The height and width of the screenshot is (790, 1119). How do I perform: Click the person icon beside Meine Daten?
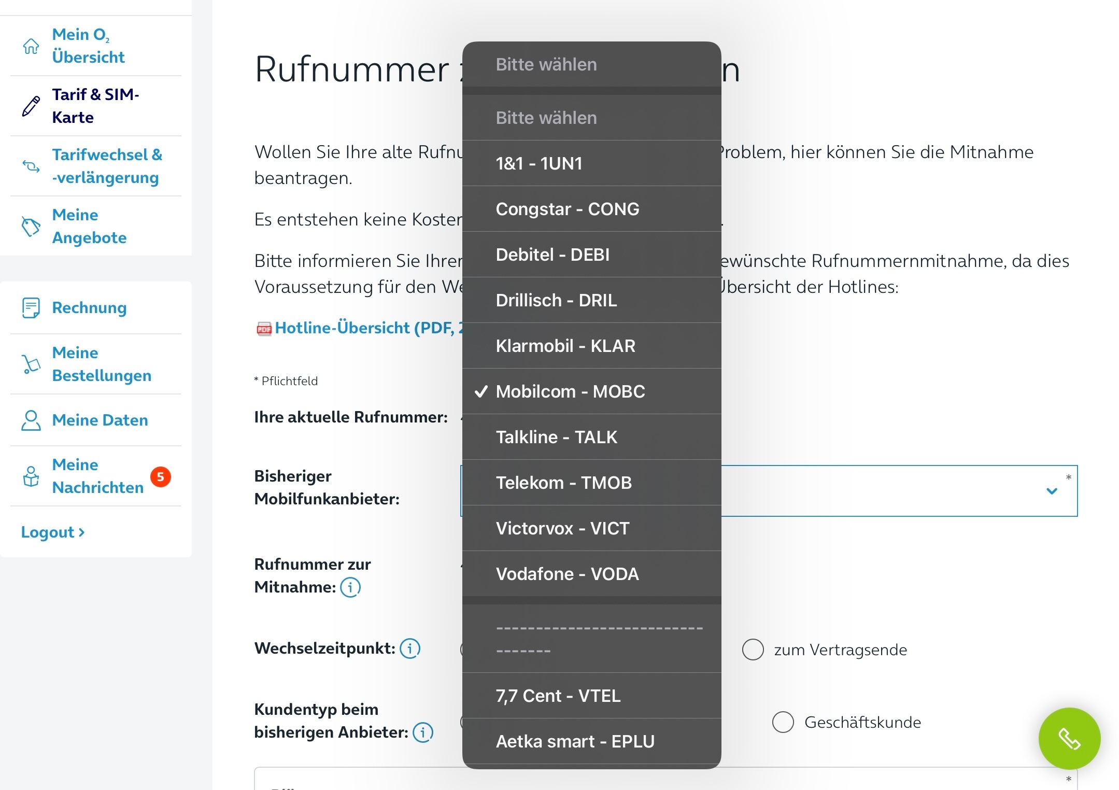click(31, 420)
